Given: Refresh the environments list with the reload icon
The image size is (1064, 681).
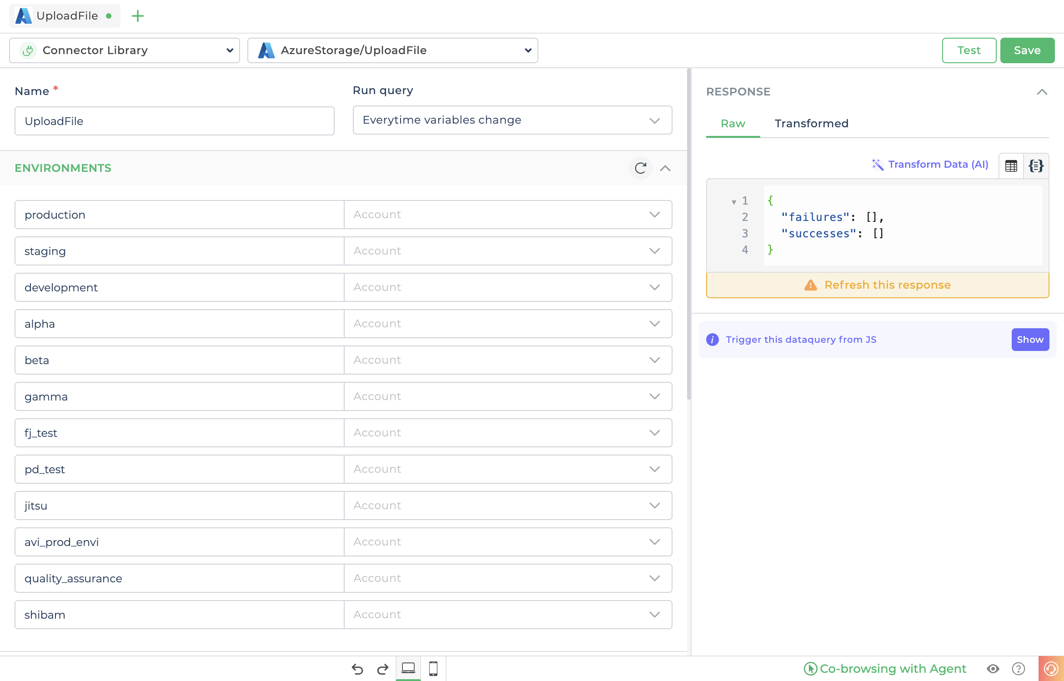Looking at the screenshot, I should (640, 168).
